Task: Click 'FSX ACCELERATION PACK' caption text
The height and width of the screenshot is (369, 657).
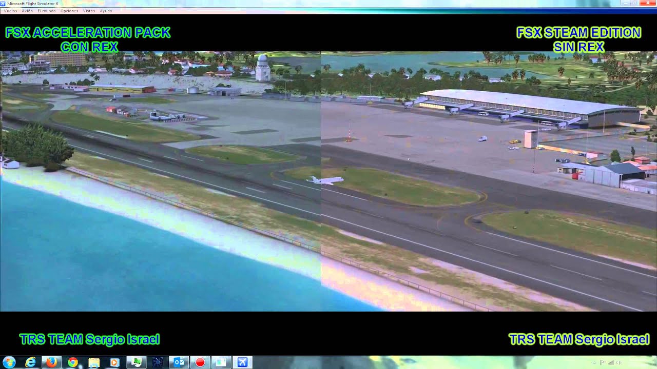Action: click(88, 33)
